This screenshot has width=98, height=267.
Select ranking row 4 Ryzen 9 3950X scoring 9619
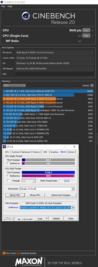point(48,103)
